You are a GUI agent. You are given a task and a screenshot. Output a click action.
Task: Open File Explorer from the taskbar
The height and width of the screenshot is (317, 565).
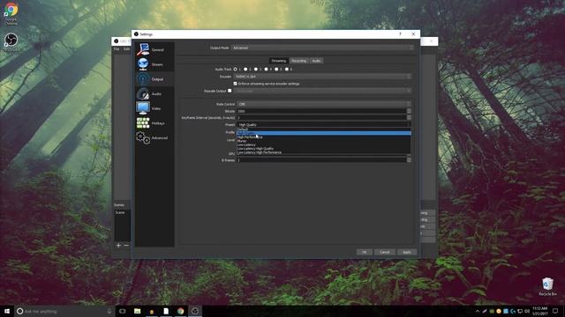pos(138,311)
